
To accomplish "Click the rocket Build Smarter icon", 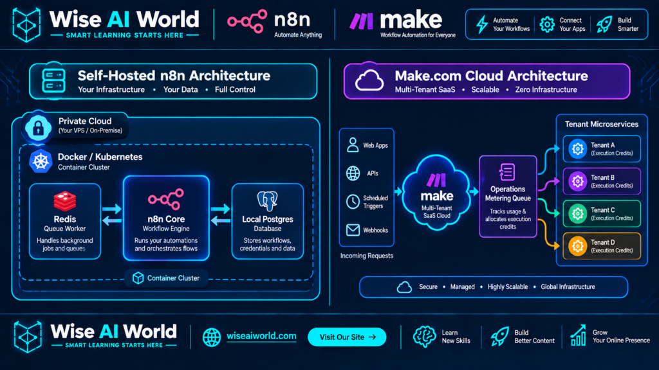I will [x=604, y=24].
